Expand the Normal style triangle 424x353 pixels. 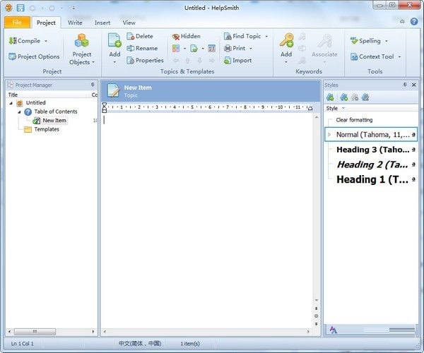click(x=329, y=134)
